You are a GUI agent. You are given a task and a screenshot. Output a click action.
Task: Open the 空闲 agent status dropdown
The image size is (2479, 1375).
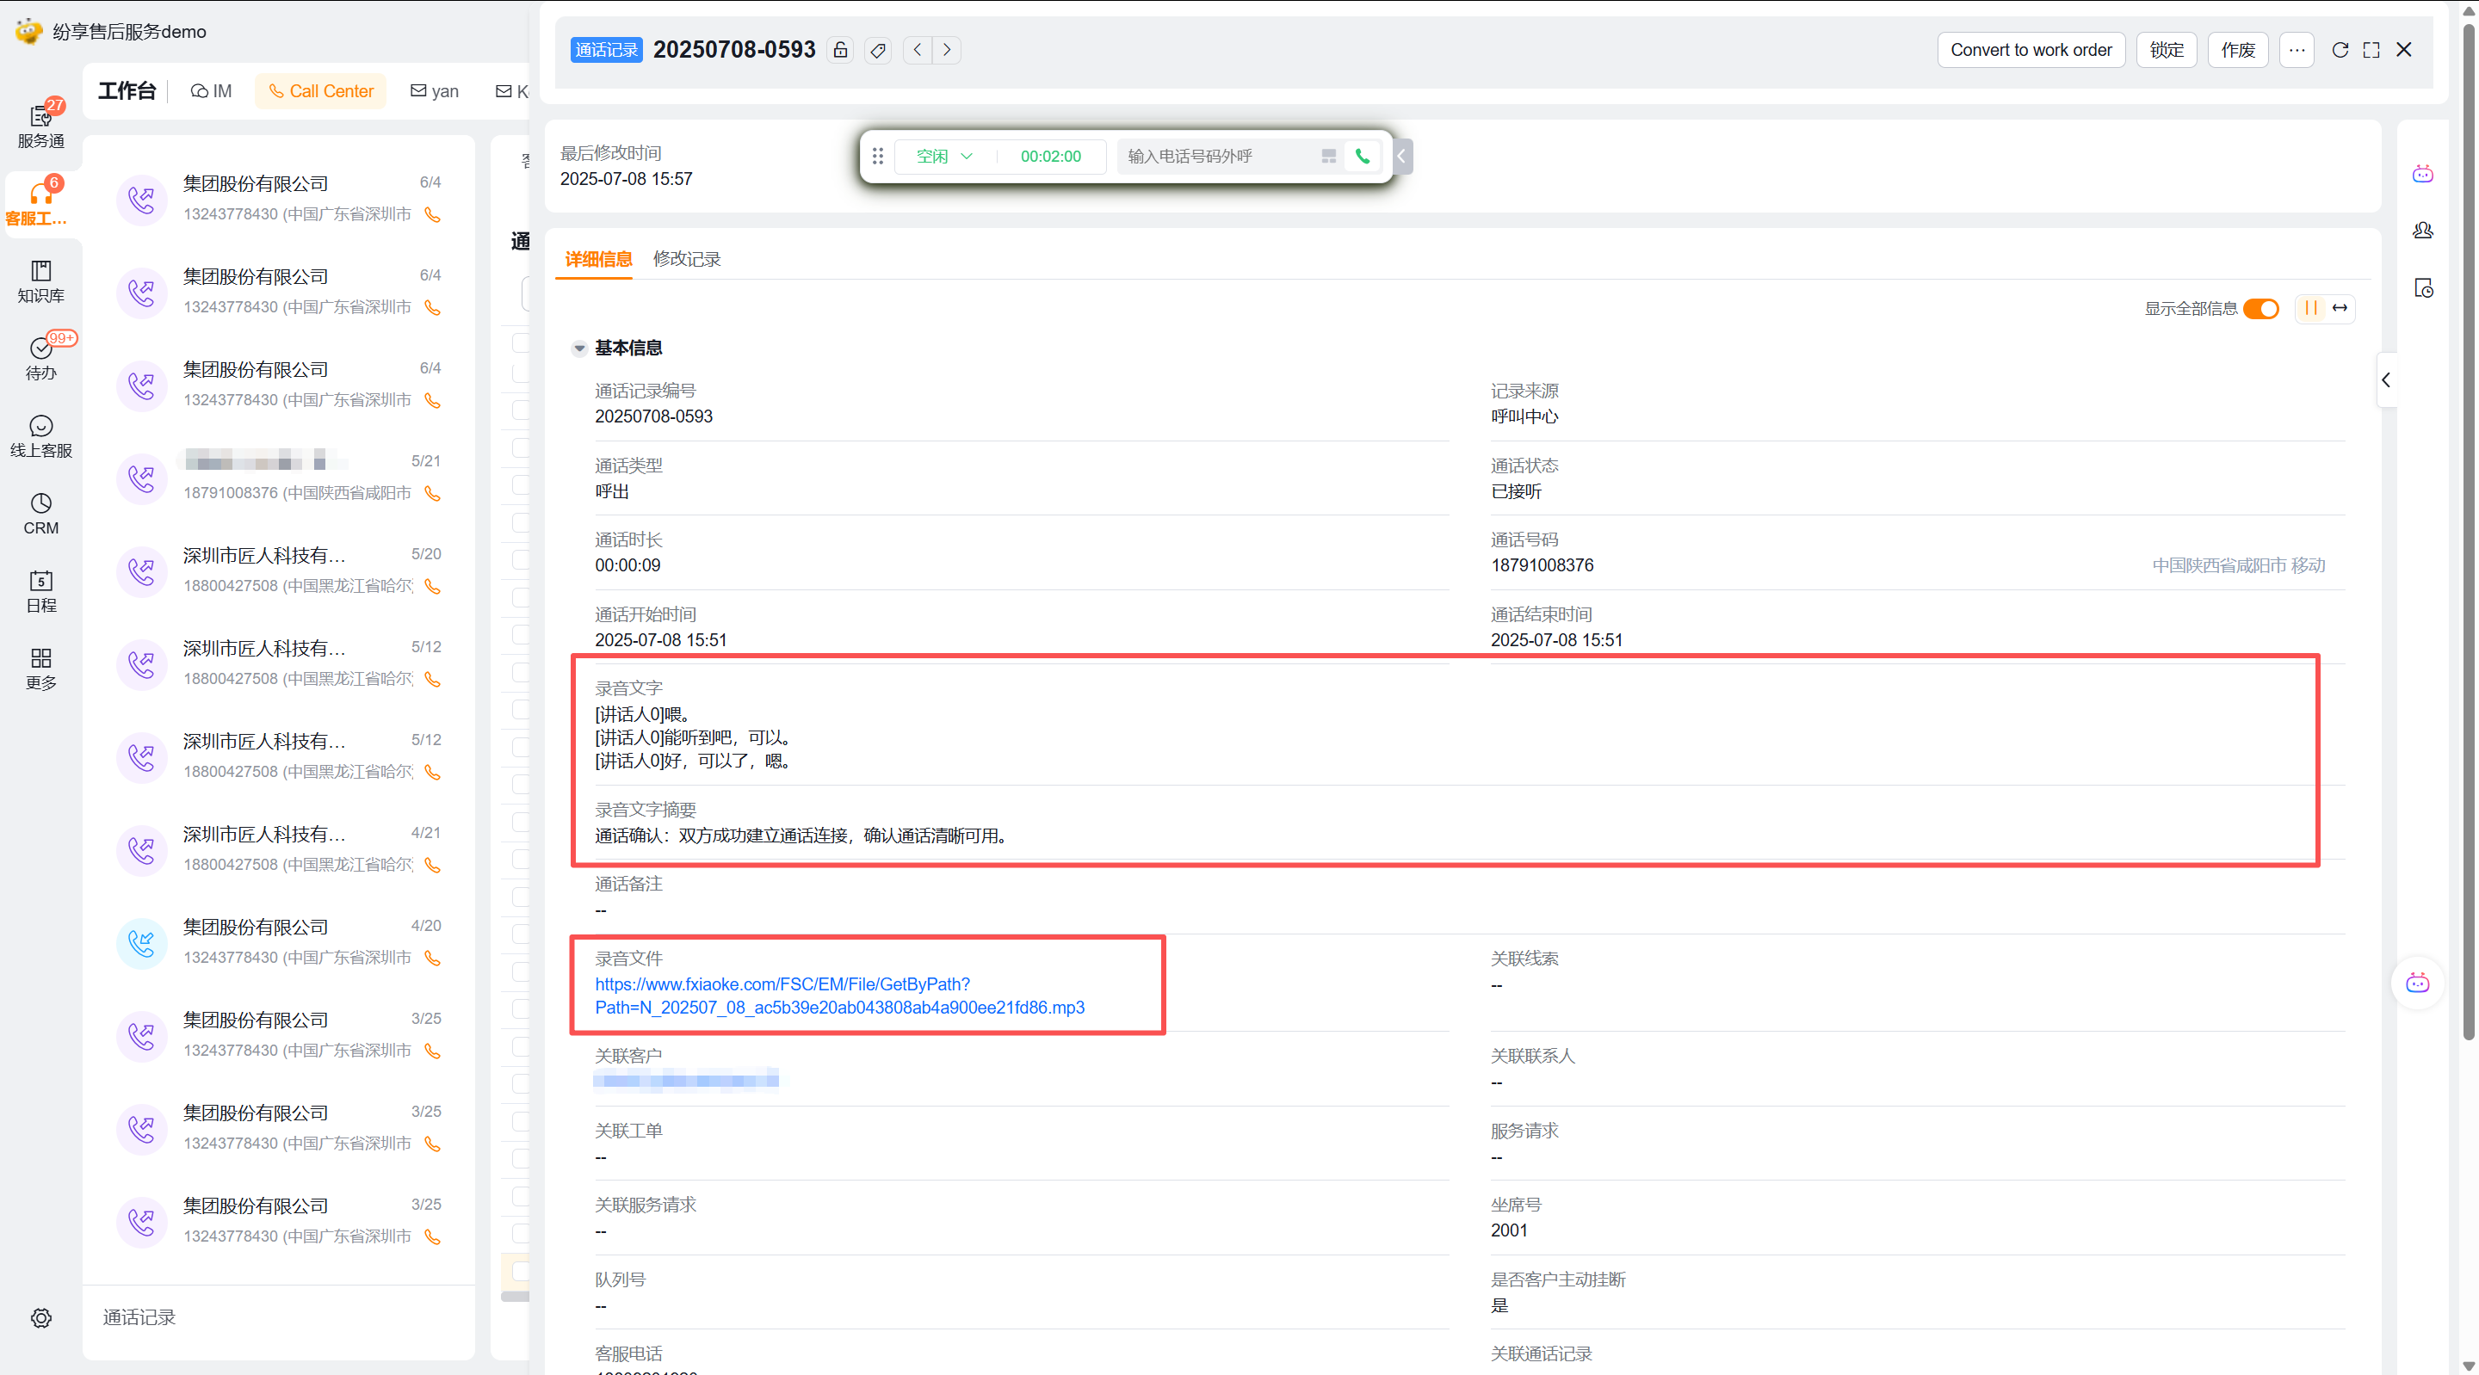[944, 156]
